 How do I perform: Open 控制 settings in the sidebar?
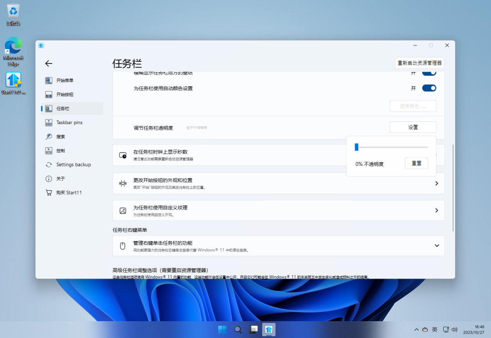(72, 150)
